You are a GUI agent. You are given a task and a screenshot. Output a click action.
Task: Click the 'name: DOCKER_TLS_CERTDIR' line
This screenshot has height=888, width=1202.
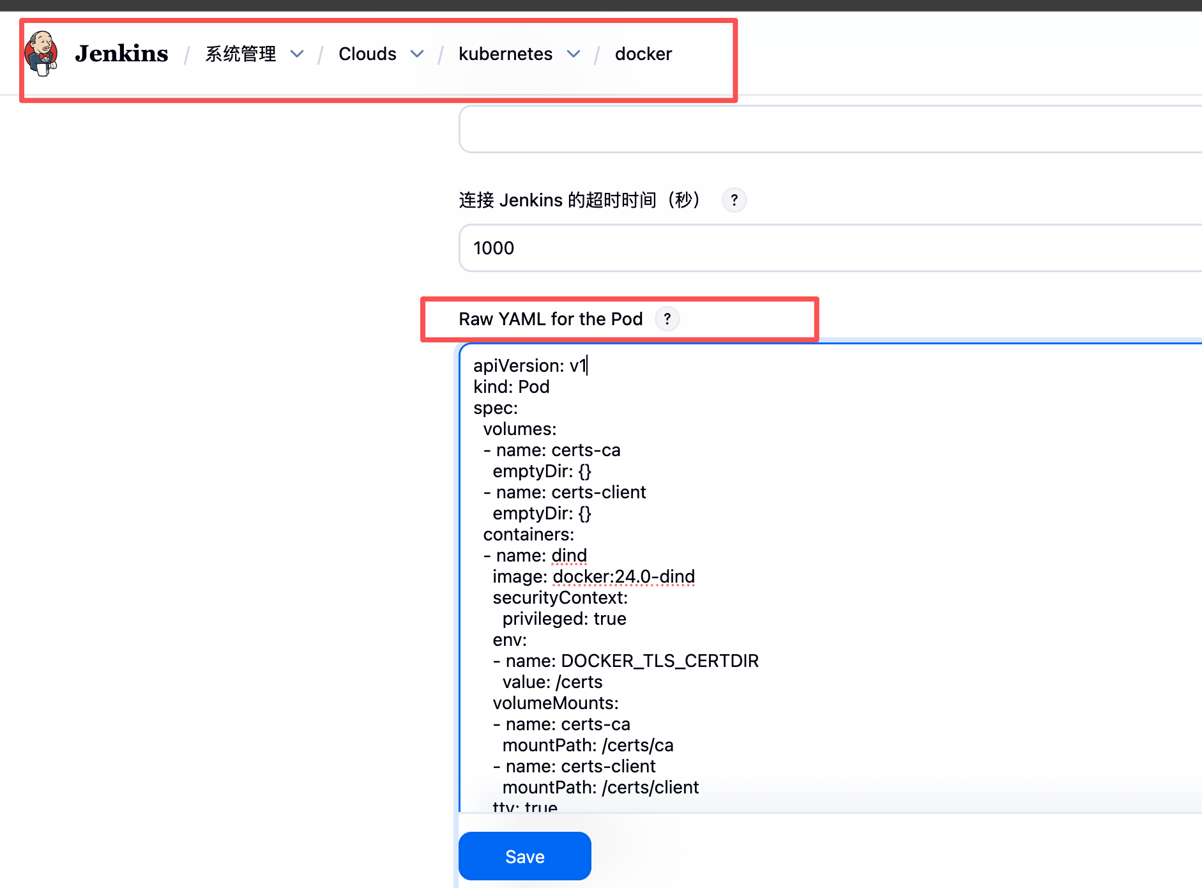coord(626,661)
